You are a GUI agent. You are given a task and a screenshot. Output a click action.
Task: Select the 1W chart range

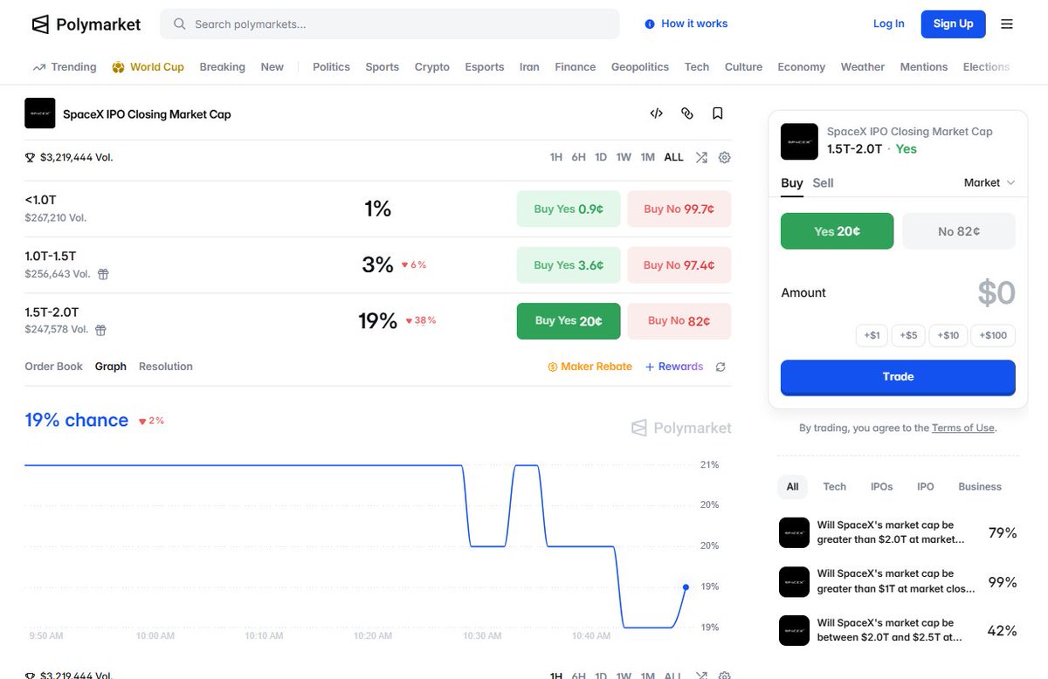pos(624,158)
